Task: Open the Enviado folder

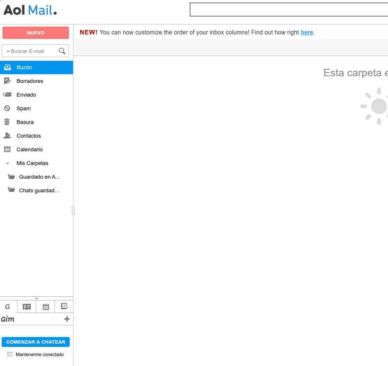Action: pyautogui.click(x=37, y=95)
